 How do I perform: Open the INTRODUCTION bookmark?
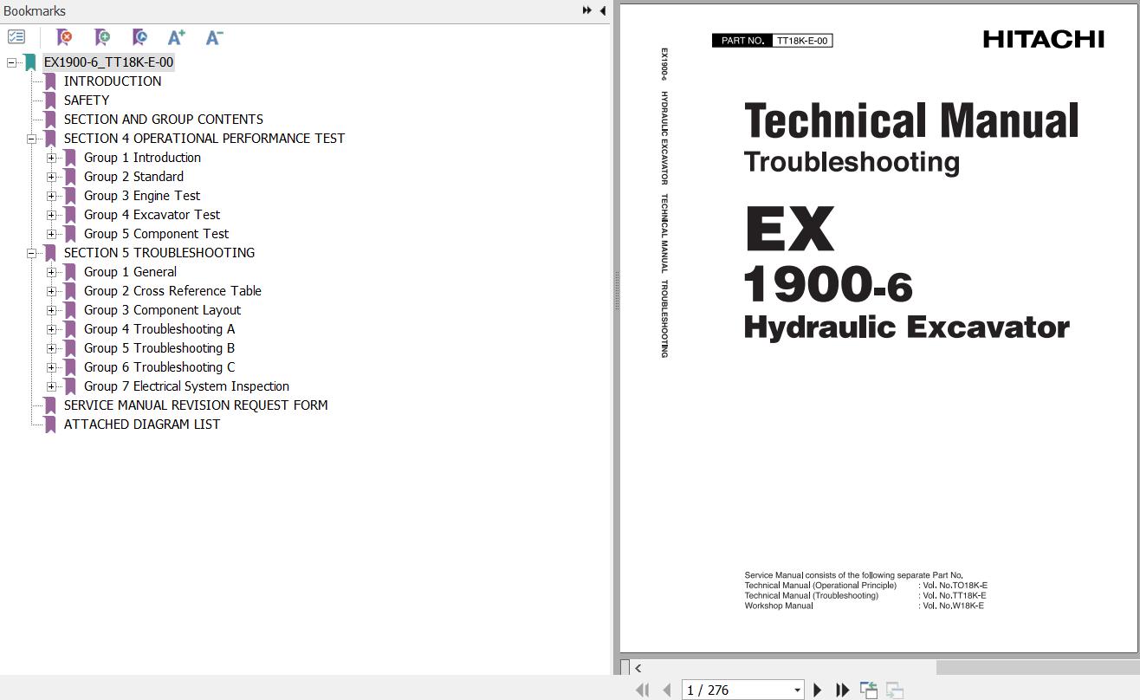(113, 81)
